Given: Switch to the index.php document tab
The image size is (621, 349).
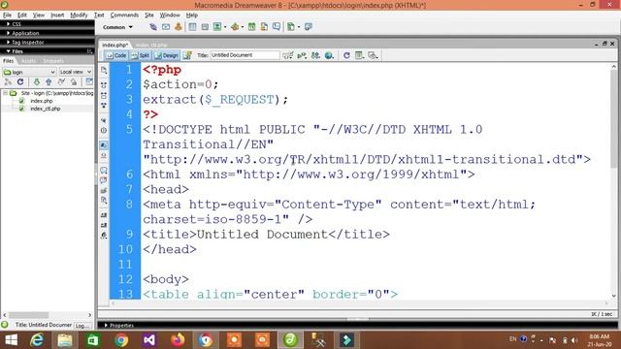Looking at the screenshot, I should point(115,46).
